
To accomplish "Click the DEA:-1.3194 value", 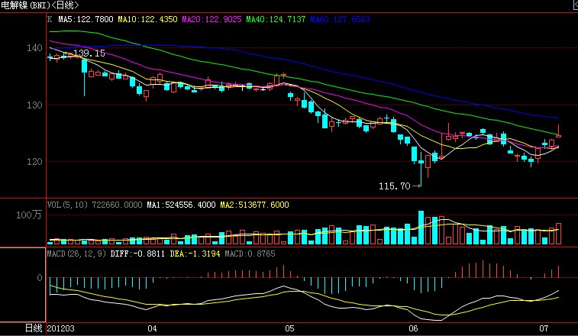I will tap(195, 254).
